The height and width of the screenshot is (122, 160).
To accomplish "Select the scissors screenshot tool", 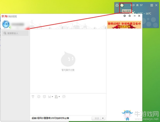I will click(49, 97).
